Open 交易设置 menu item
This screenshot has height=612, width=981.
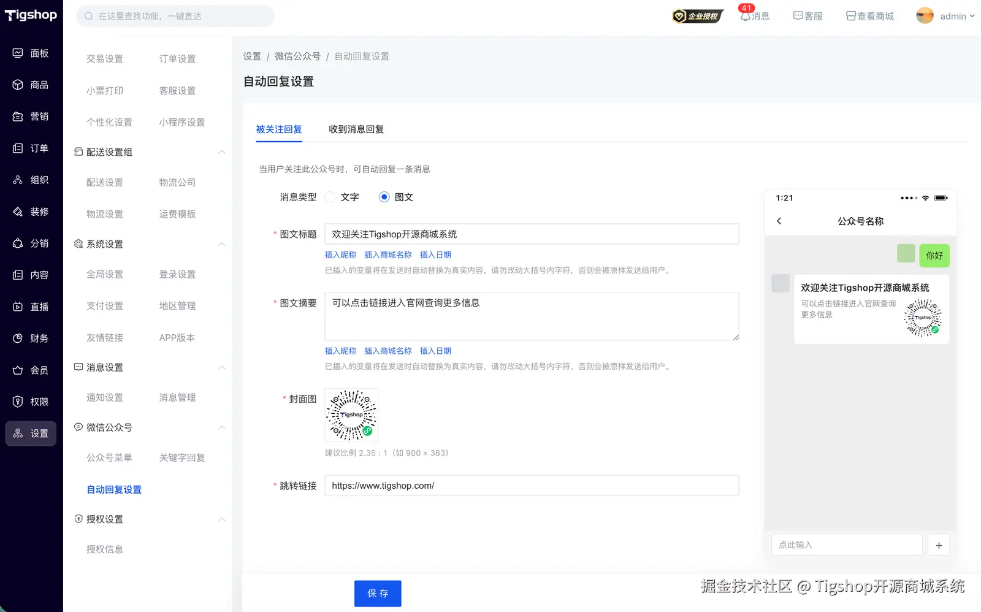click(x=105, y=59)
